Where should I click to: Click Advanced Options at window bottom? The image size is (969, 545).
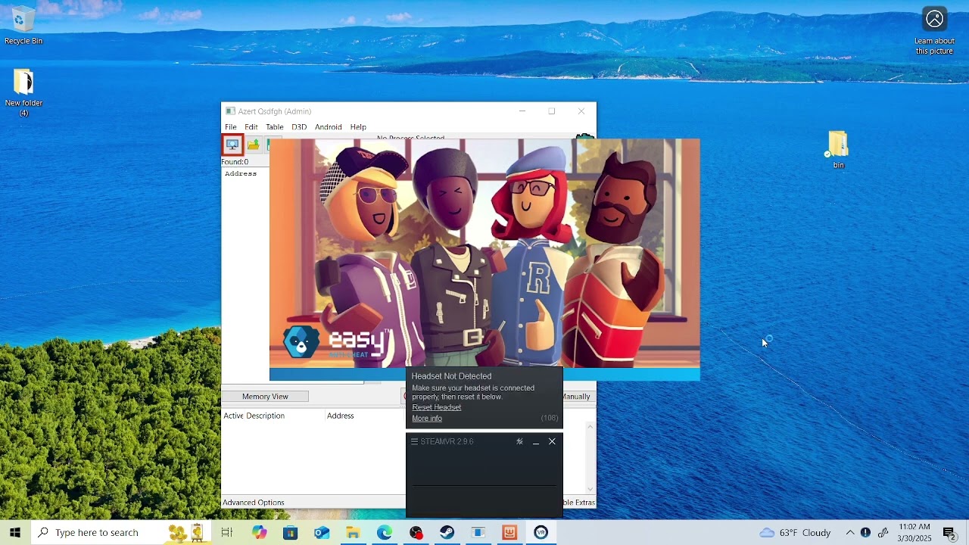[x=254, y=503]
